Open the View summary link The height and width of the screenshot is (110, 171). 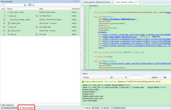pos(110,82)
